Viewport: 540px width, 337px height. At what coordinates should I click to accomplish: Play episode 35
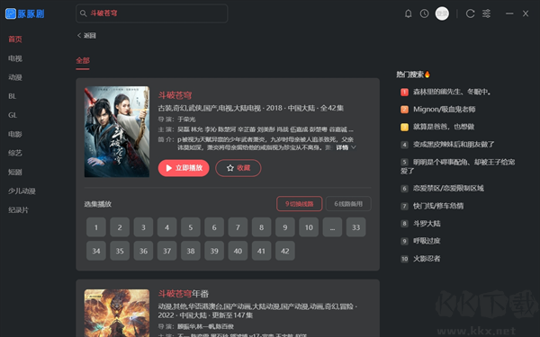point(120,251)
